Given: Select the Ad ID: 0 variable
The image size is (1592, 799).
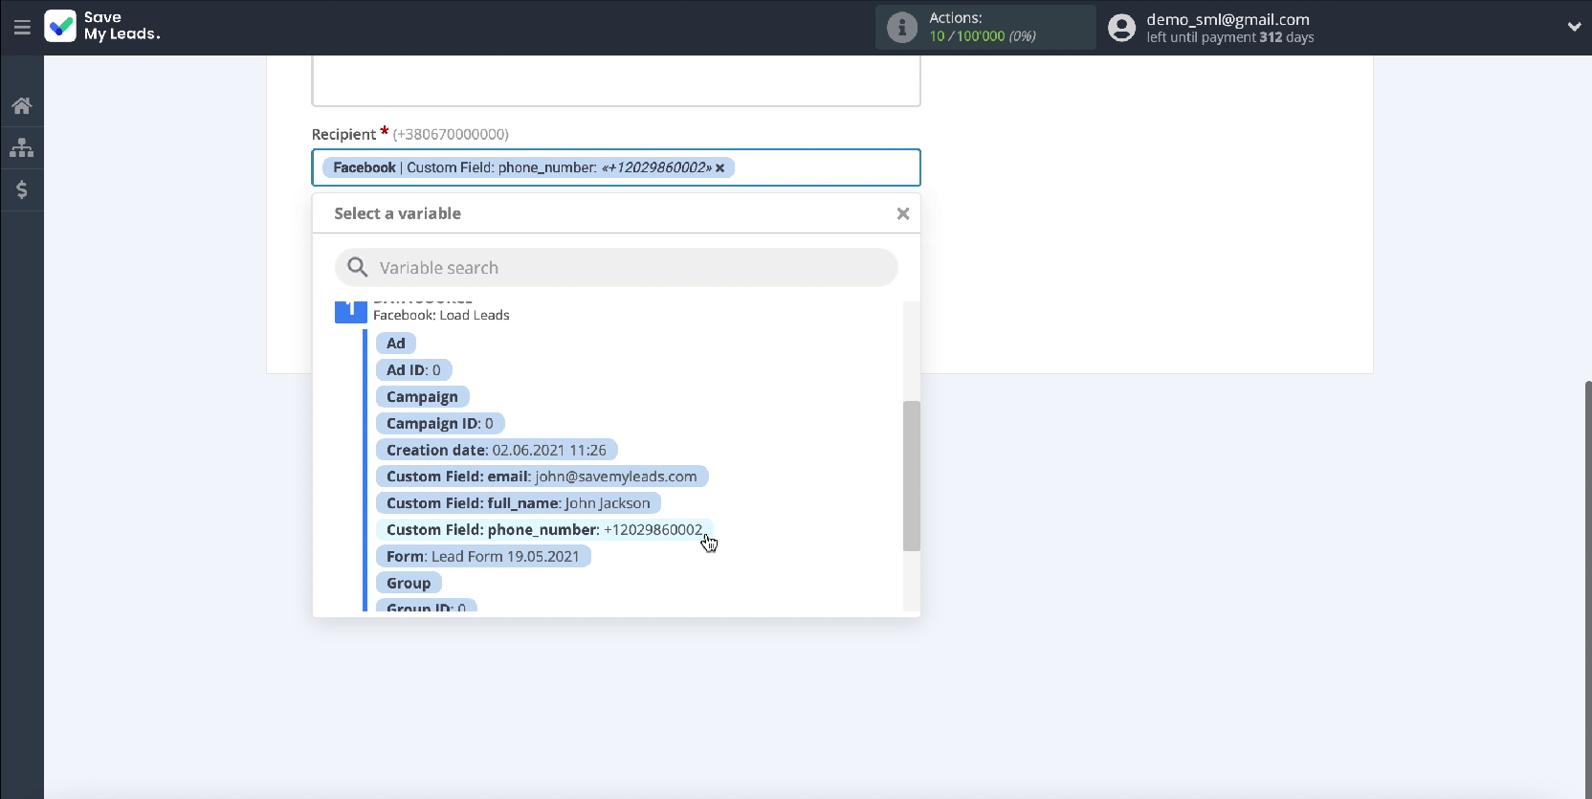Looking at the screenshot, I should click(413, 370).
